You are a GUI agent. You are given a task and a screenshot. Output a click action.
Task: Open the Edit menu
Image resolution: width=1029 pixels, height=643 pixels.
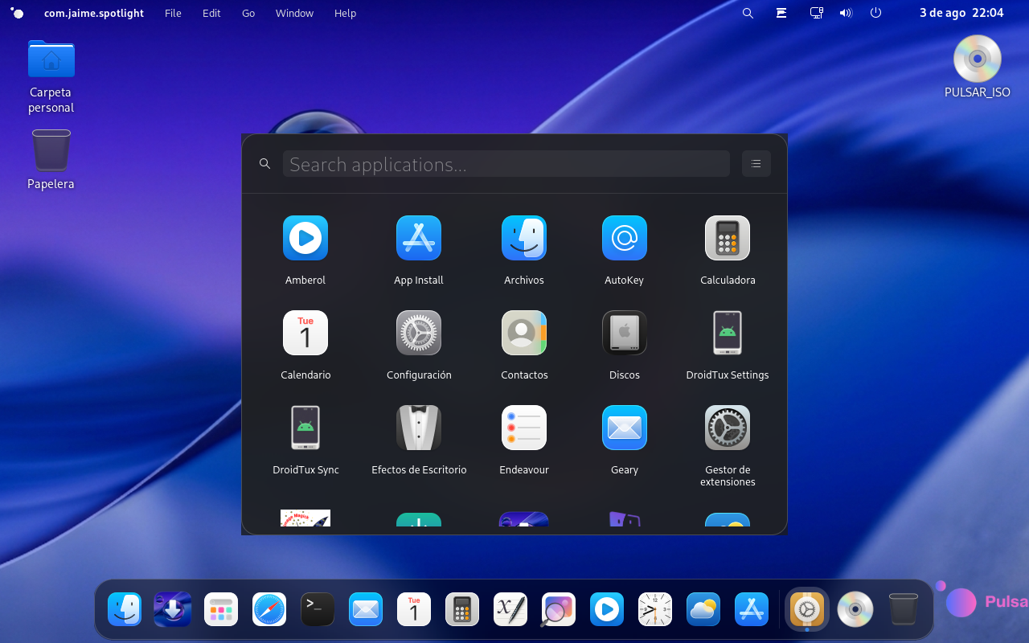(x=211, y=13)
